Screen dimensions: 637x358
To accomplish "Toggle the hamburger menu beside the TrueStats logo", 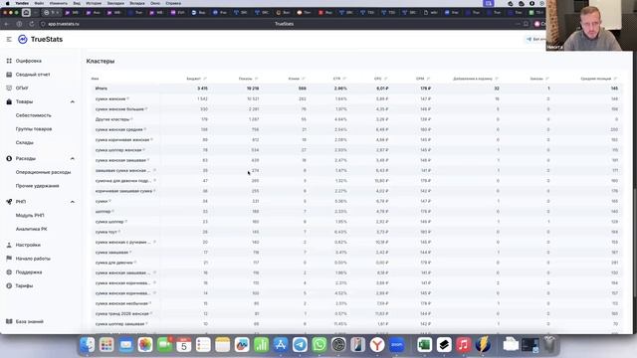I will [x=9, y=40].
